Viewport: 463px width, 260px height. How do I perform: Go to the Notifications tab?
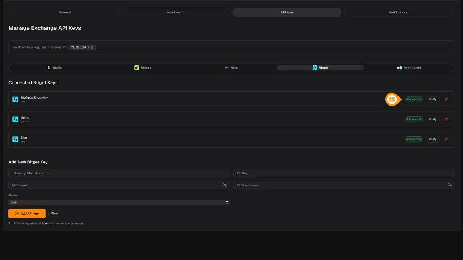pos(398,12)
